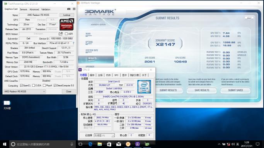264x148 pixels.
Task: Click the Device ID field in GPU-Z
Action: [x=62, y=39]
